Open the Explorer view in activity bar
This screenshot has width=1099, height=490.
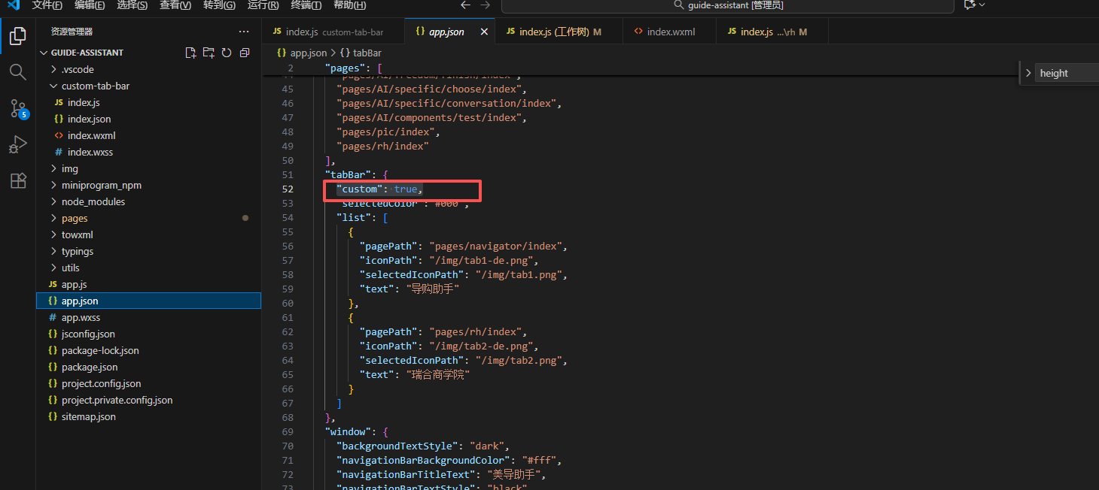point(18,36)
